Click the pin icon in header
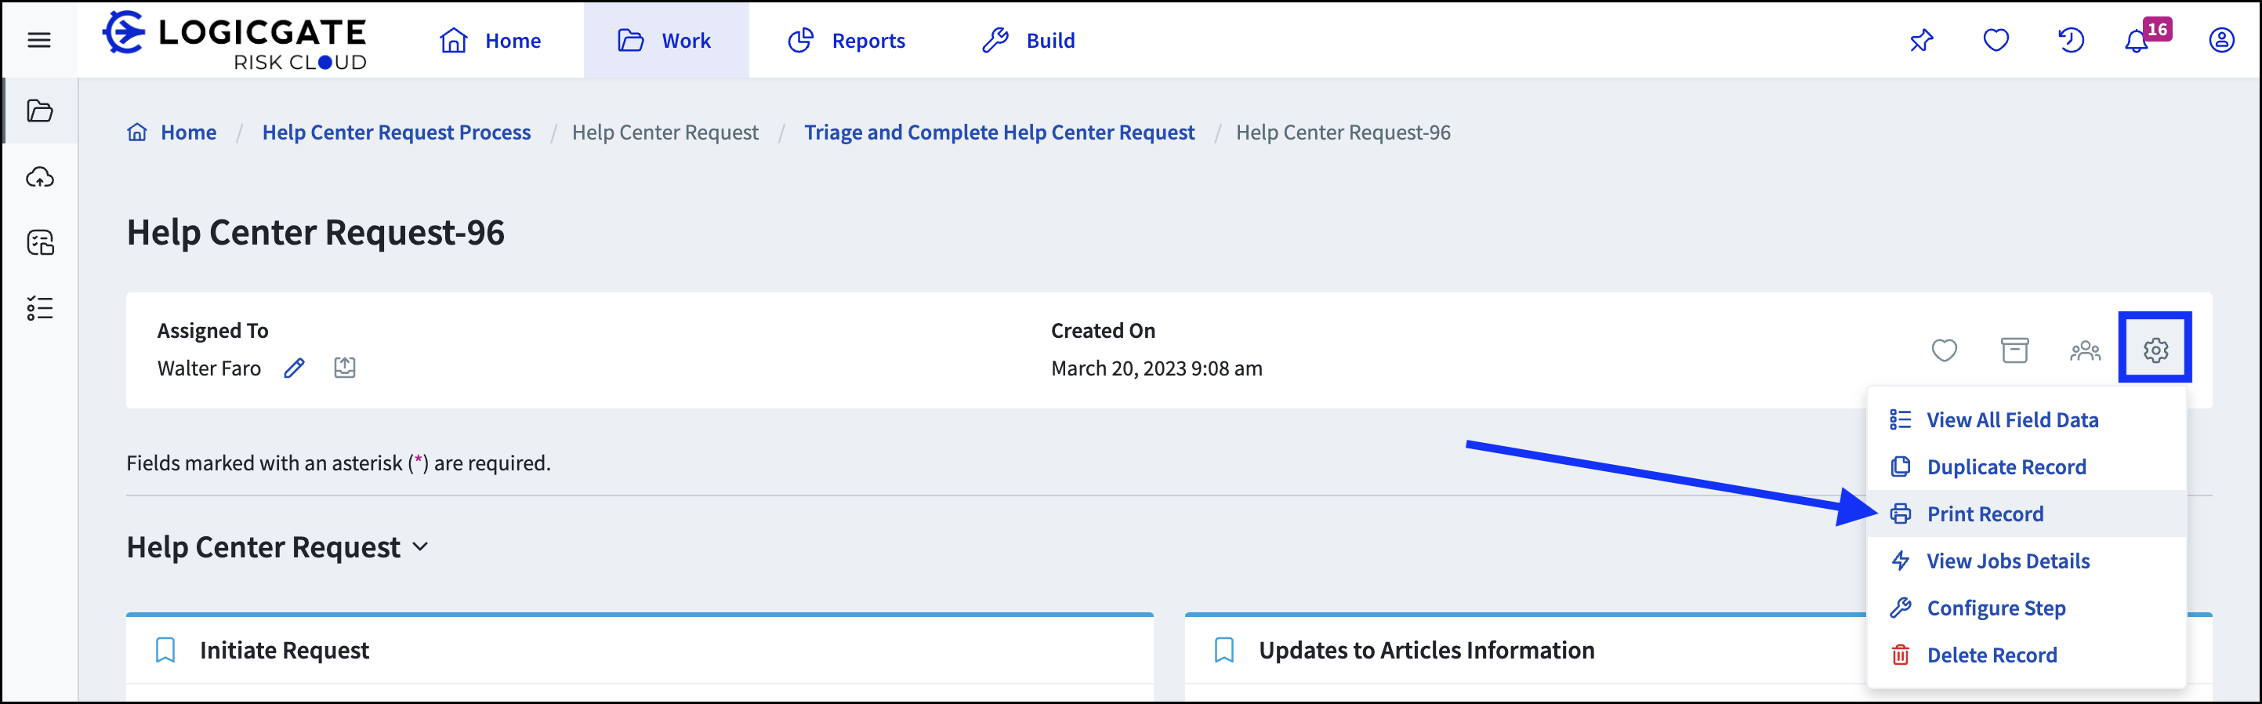Image resolution: width=2262 pixels, height=704 pixels. pos(1921,41)
